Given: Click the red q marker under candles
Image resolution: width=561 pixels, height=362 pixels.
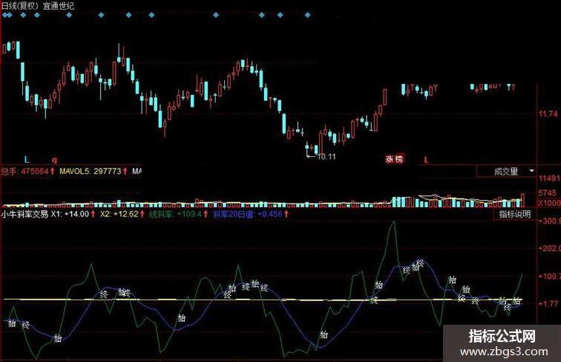Looking at the screenshot, I should tap(55, 160).
